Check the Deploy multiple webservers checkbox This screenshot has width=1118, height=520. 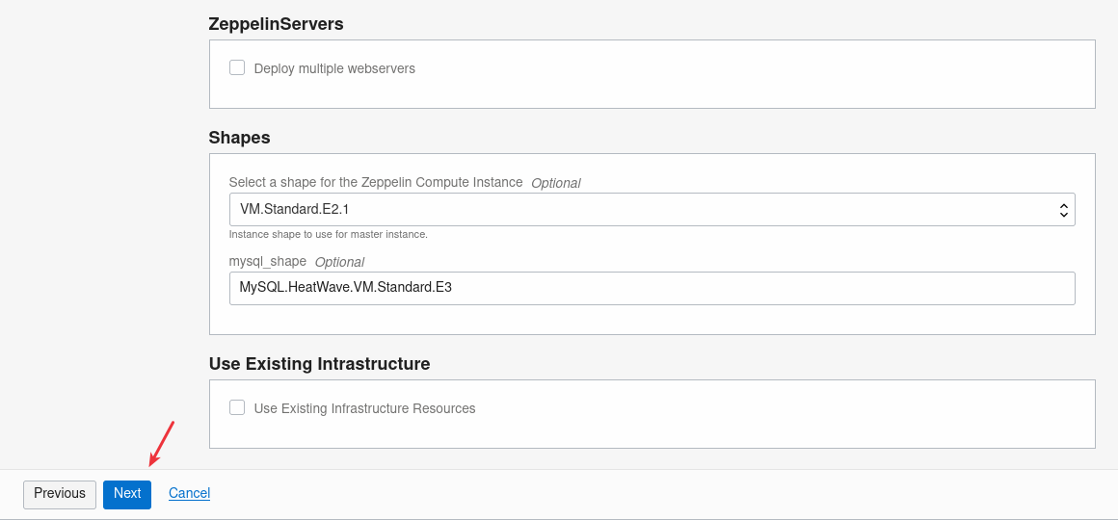237,67
